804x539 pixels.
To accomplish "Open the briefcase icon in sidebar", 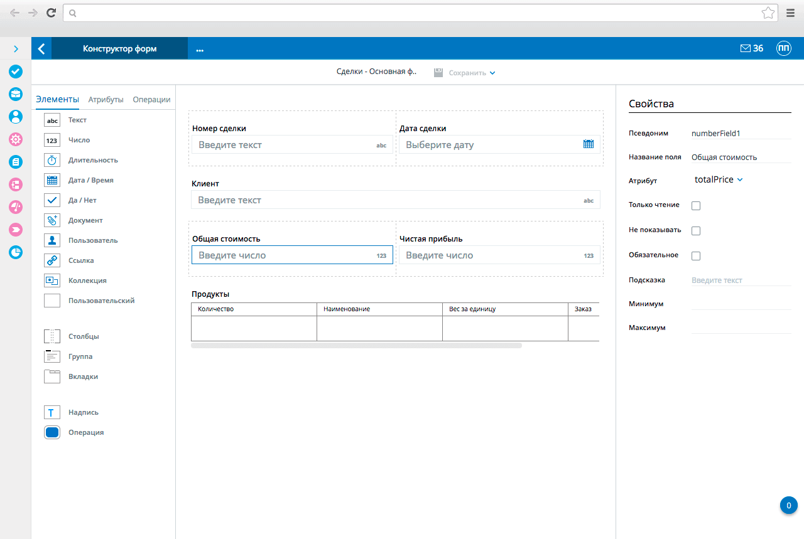I will coord(16,94).
